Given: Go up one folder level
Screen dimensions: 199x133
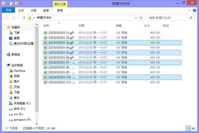Looking at the screenshot, I should [x=24, y=18].
